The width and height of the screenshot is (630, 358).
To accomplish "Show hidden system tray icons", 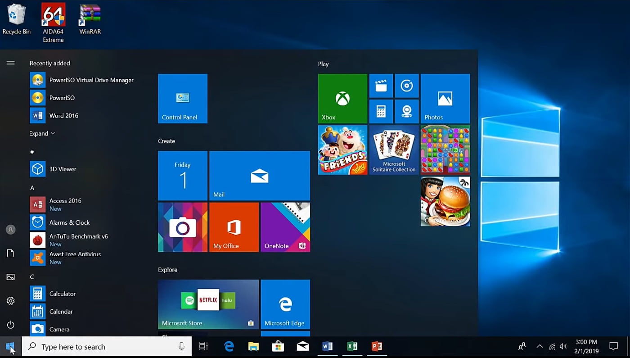I will point(539,346).
